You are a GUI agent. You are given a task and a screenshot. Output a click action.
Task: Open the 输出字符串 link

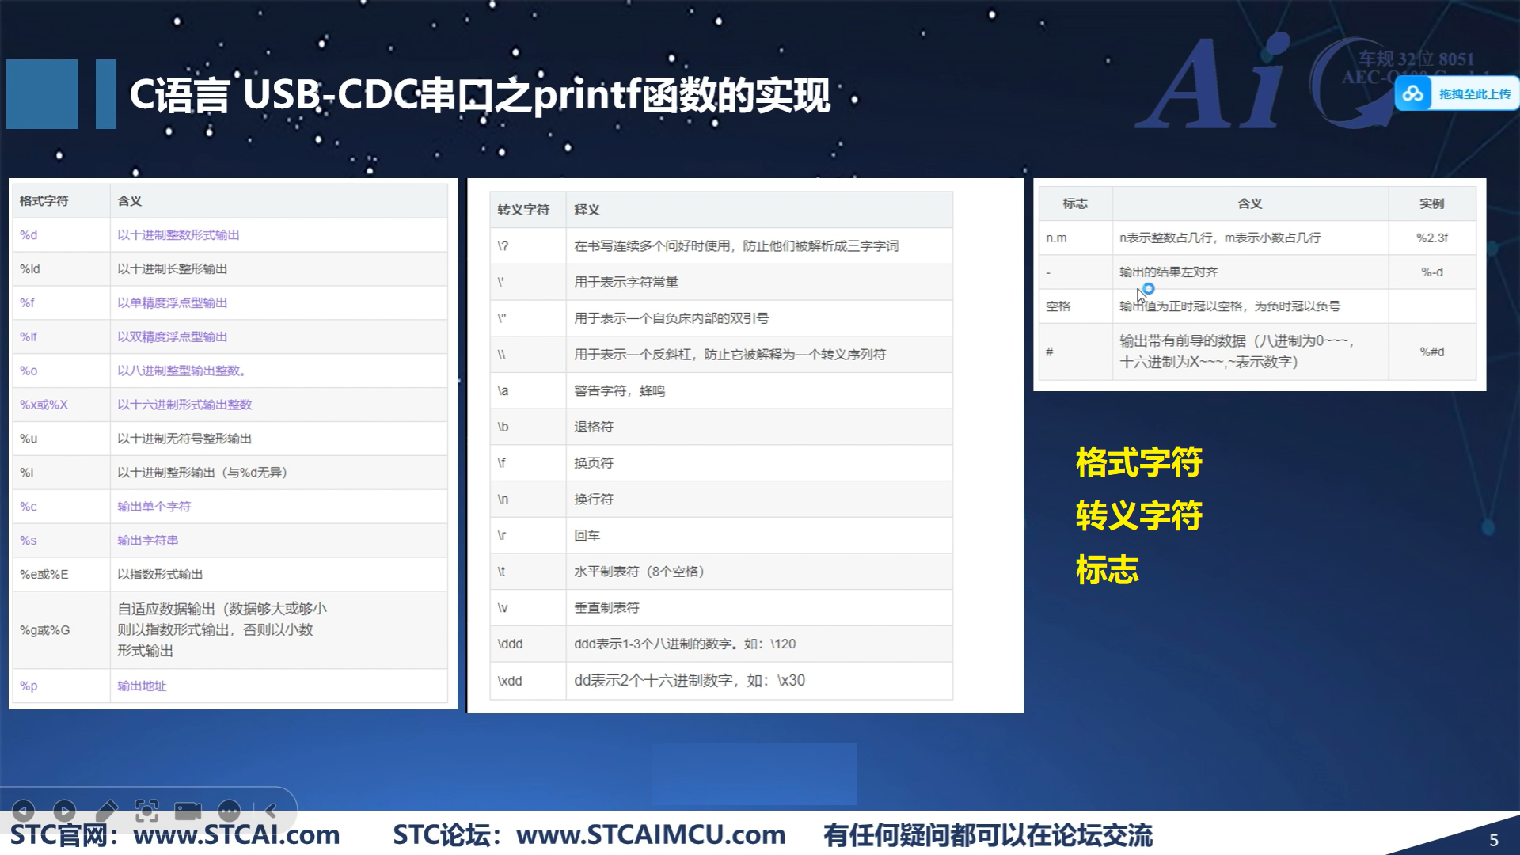pyautogui.click(x=147, y=541)
